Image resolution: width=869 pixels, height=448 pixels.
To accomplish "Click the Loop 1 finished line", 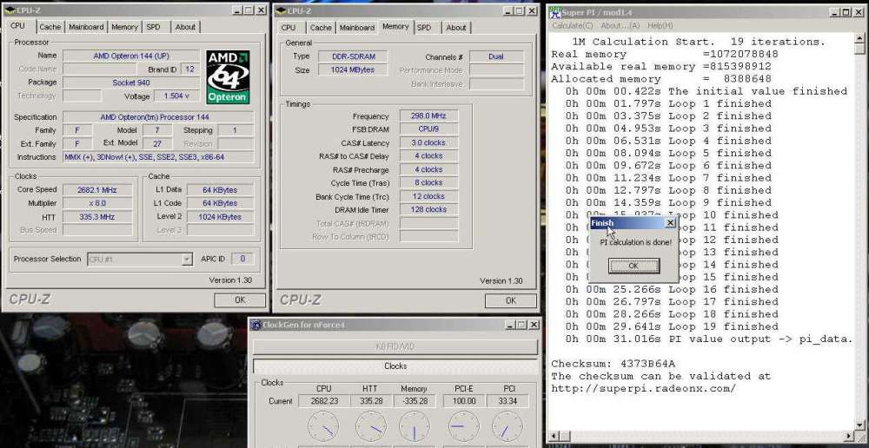I will point(668,103).
